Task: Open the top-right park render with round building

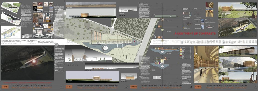Action: pos(237,10)
